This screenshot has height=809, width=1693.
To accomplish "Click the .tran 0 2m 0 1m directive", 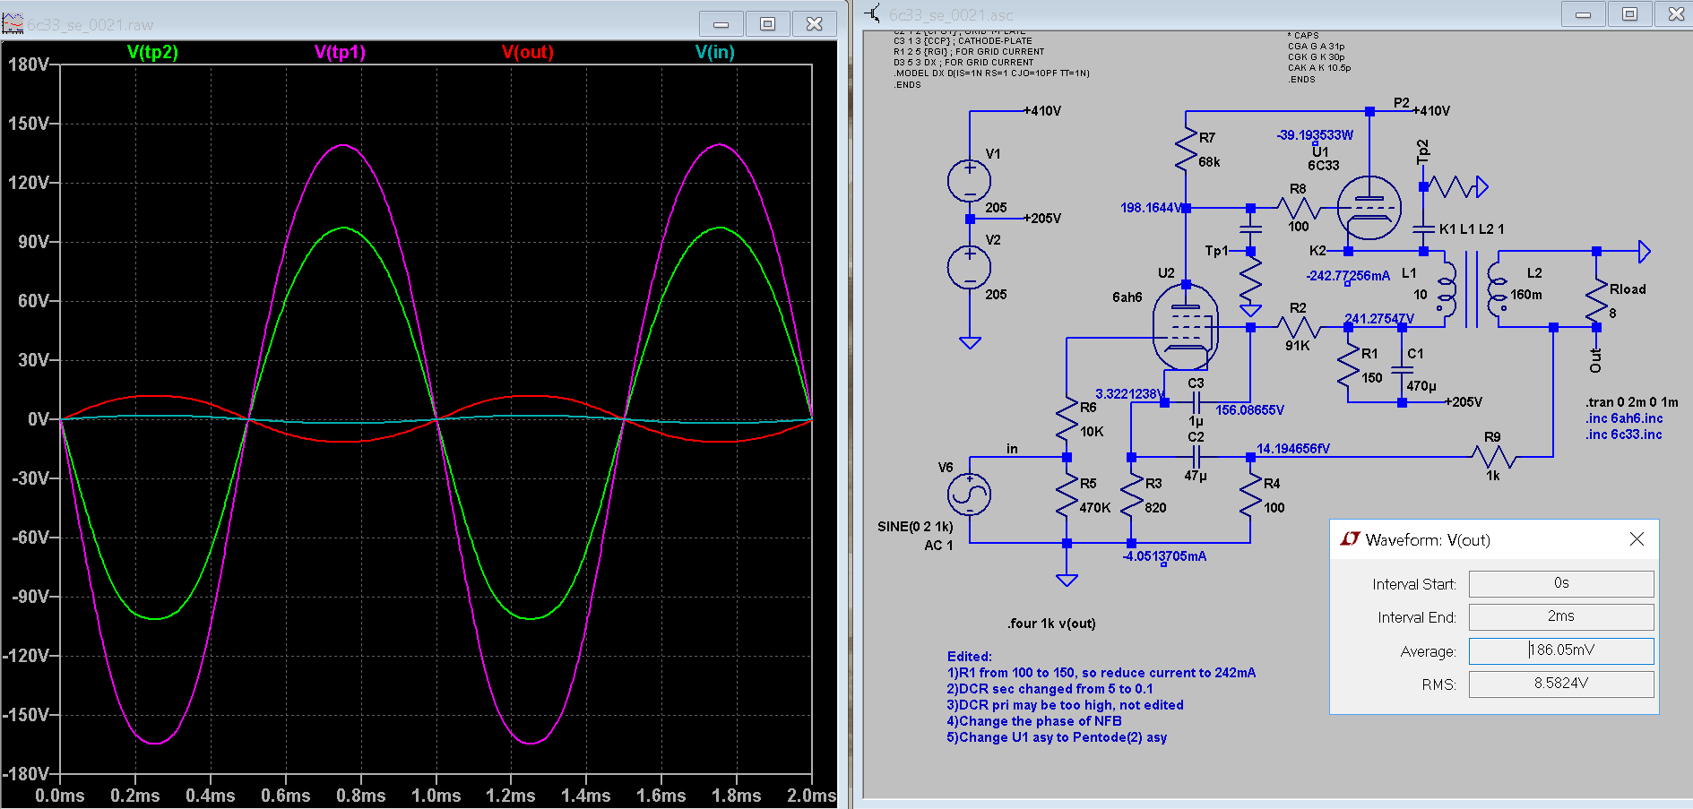I will [1632, 402].
